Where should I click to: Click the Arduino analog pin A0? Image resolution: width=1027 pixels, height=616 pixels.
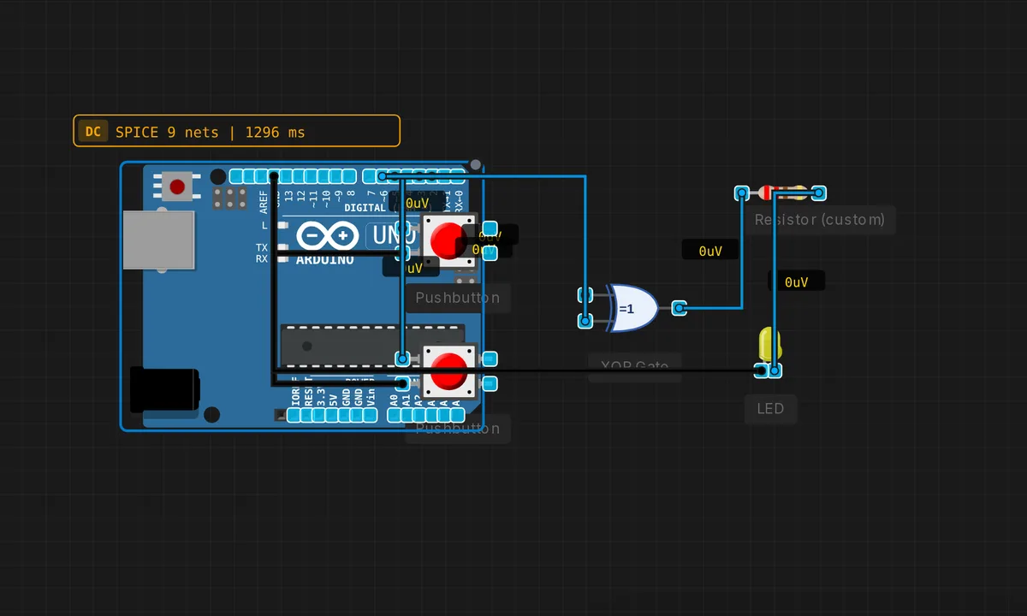[x=394, y=416]
